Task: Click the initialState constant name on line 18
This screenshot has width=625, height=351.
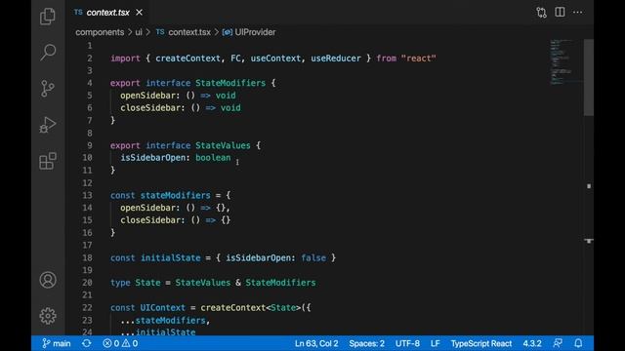Action: point(171,257)
